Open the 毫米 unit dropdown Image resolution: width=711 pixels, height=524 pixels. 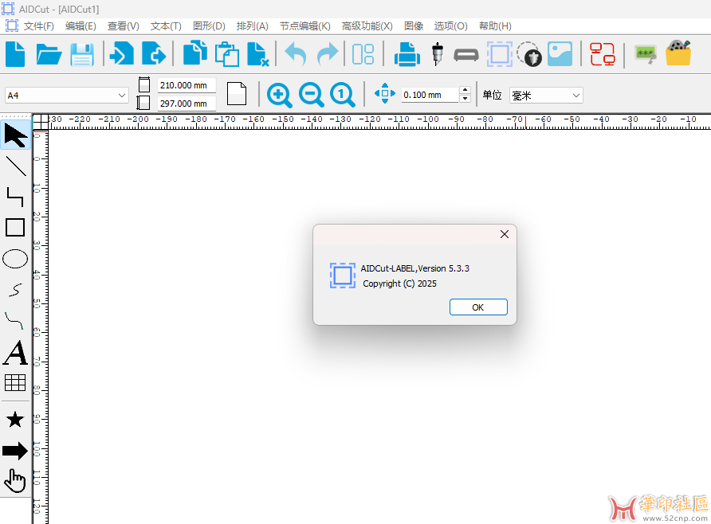pyautogui.click(x=546, y=96)
